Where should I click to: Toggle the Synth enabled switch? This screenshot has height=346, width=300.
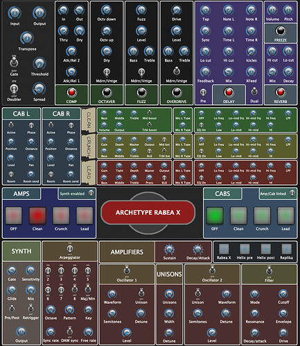91,193
